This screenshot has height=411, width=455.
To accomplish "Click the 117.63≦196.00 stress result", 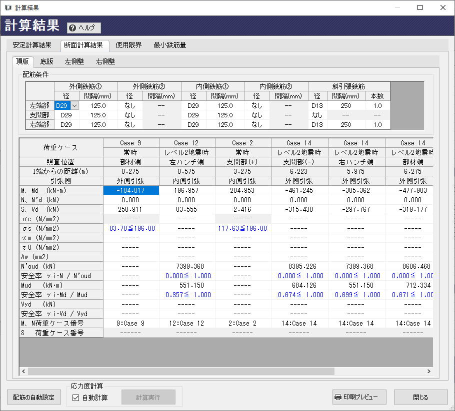I will point(242,228).
